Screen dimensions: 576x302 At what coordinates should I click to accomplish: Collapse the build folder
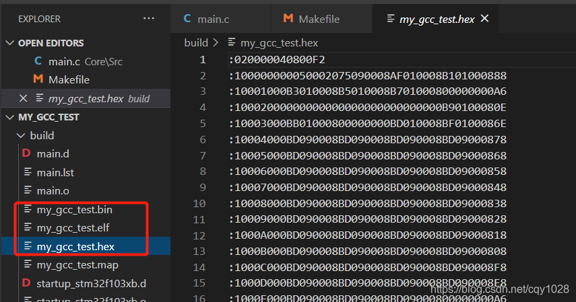pos(21,135)
